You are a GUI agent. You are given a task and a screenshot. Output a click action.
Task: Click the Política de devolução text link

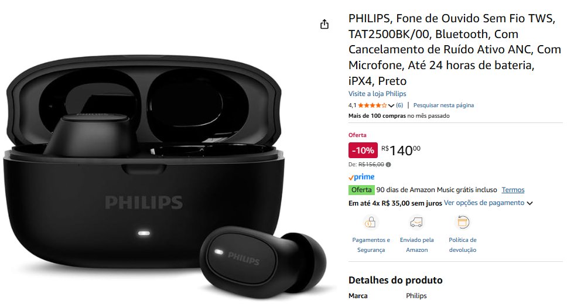coord(463,245)
